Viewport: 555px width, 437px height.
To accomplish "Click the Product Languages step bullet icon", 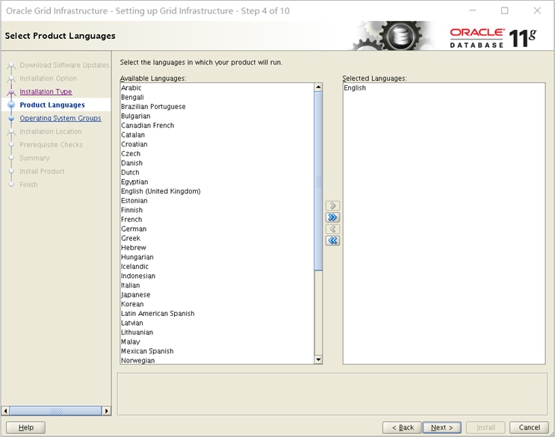I will click(x=11, y=105).
